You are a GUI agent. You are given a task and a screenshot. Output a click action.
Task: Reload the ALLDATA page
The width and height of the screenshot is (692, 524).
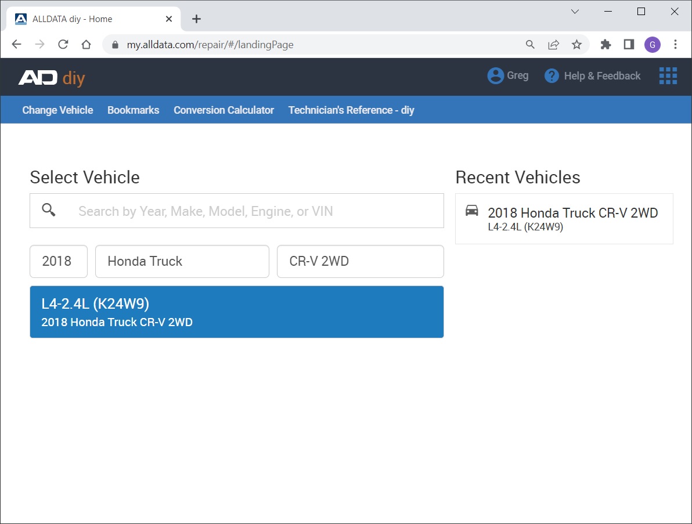tap(63, 45)
